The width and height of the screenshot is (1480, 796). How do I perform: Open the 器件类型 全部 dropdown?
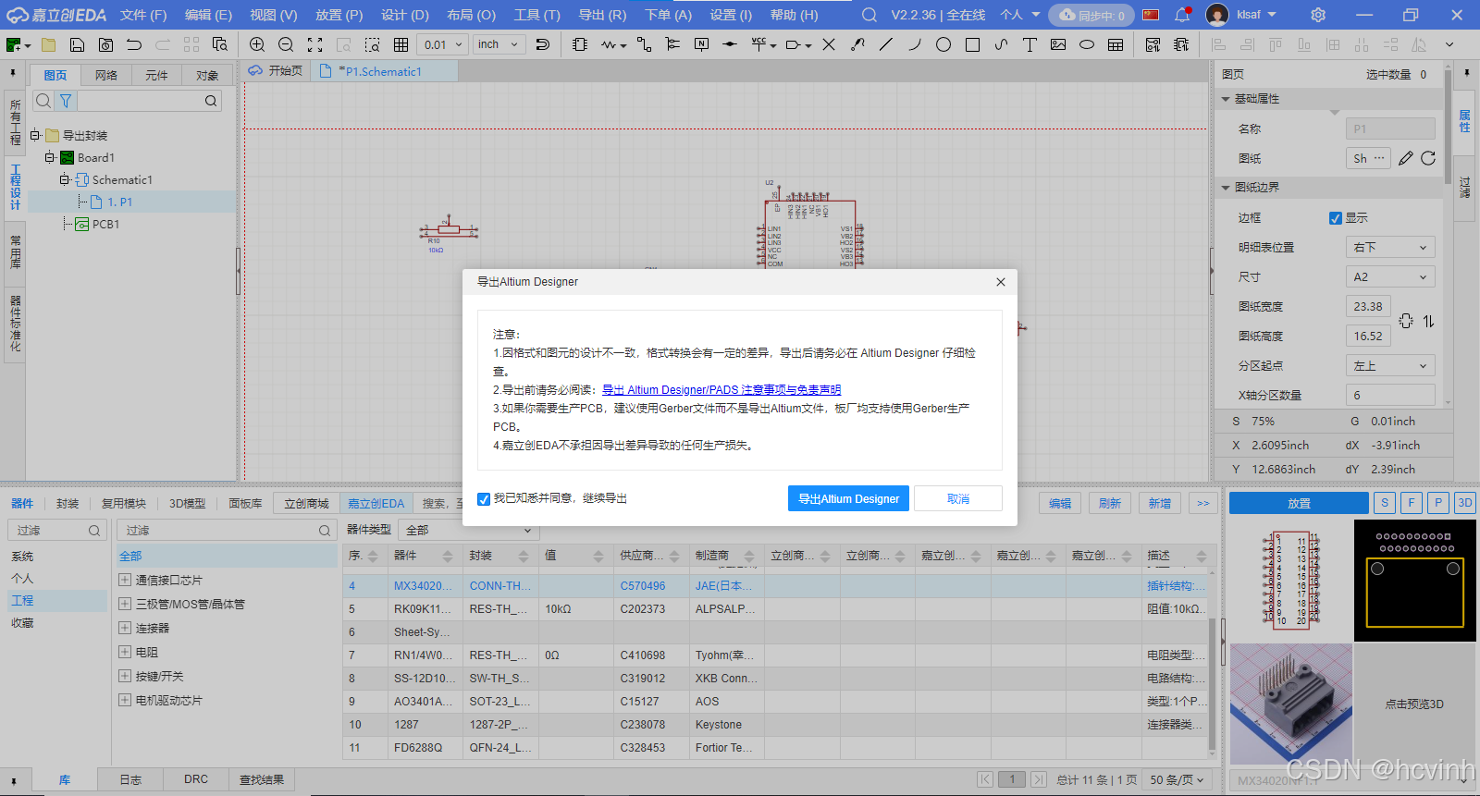pyautogui.click(x=469, y=530)
